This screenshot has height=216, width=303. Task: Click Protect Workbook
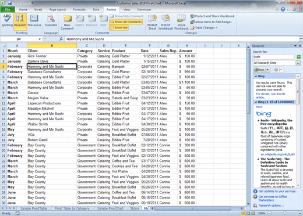pos(165,22)
